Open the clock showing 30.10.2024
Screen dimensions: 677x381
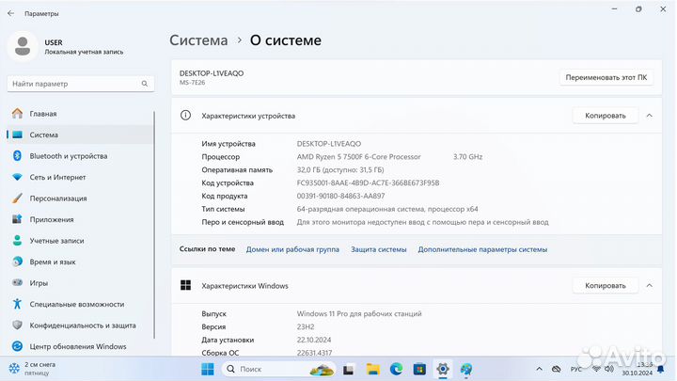pyautogui.click(x=638, y=369)
